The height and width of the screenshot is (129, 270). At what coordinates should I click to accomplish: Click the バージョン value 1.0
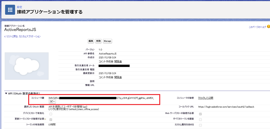[100, 50]
